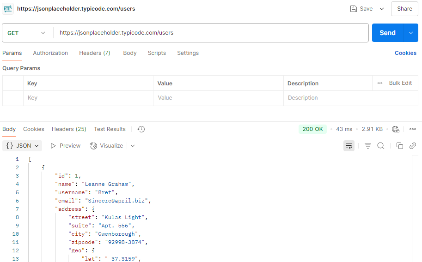Expand the Send button options arrow

pyautogui.click(x=411, y=33)
